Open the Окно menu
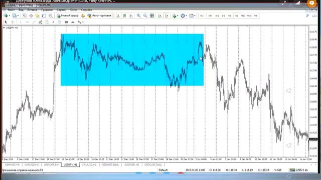Viewport: 321px width, 180px height. click(73, 10)
